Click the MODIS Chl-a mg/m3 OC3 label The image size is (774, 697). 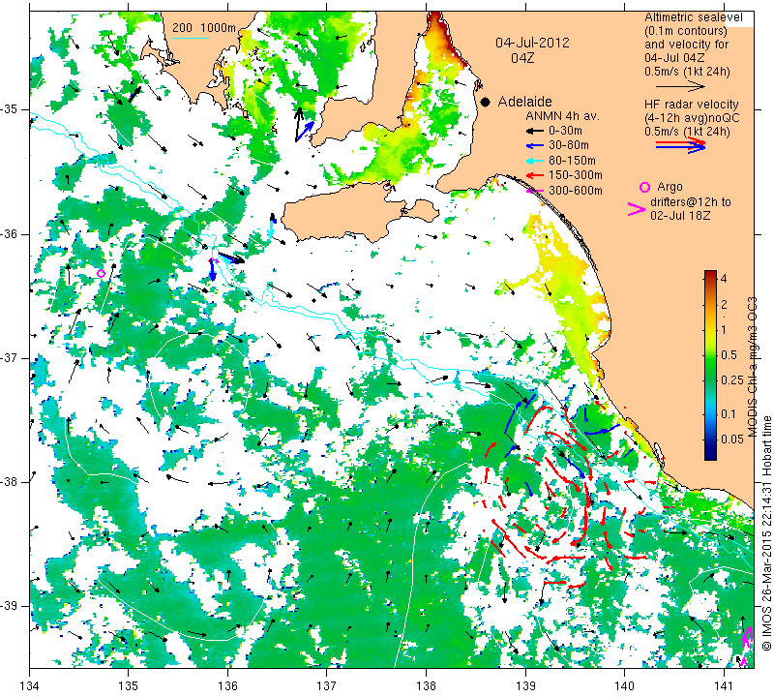coord(752,367)
